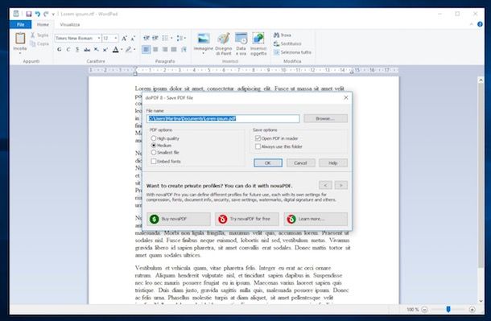Click the Inserisci oggetto icon
491x321 pixels.
258,39
